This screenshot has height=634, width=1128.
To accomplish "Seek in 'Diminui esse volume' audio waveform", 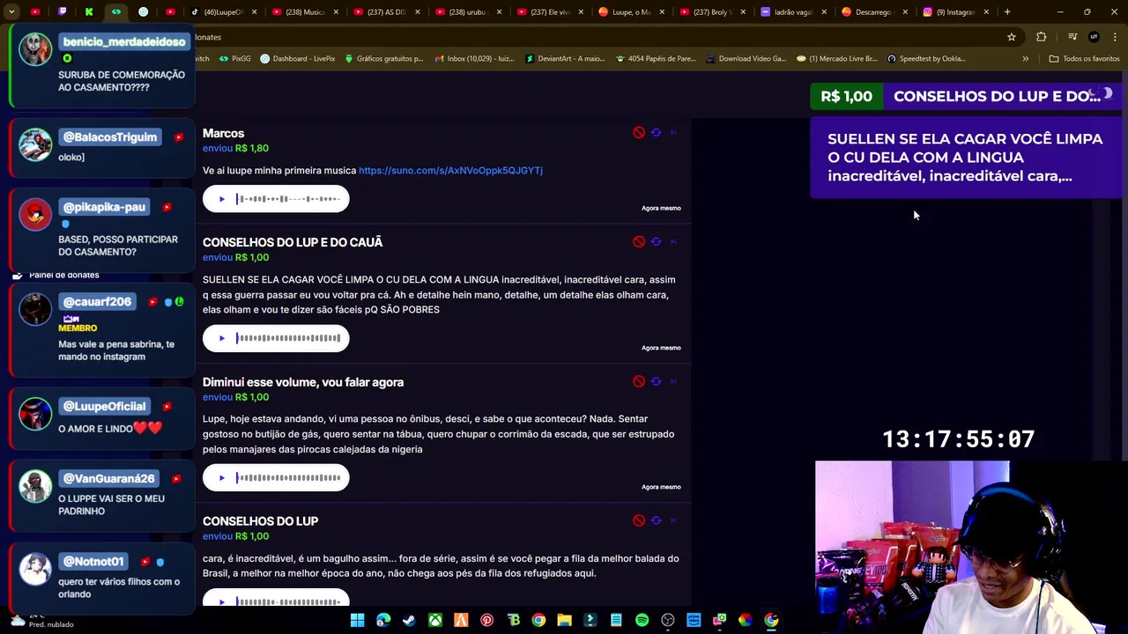I will pos(288,477).
